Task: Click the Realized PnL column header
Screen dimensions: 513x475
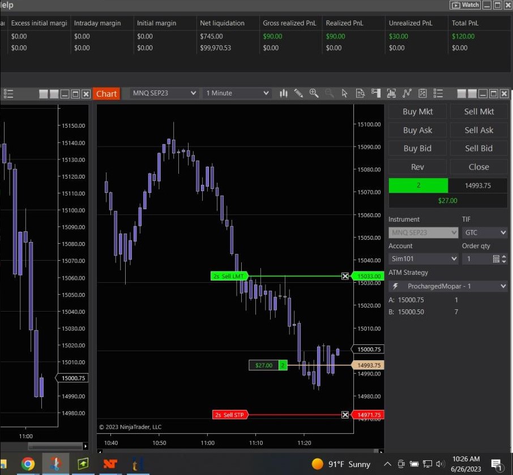Action: [344, 23]
